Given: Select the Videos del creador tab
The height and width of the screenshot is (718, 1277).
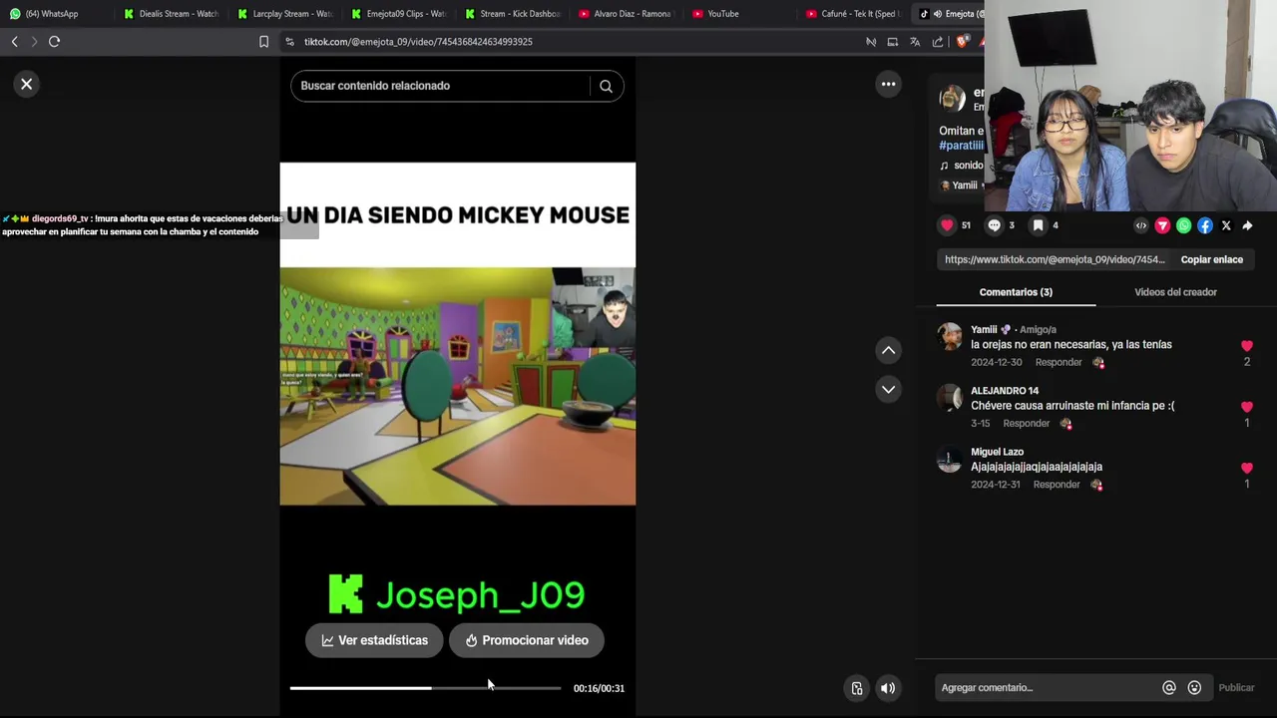Looking at the screenshot, I should 1175,292.
